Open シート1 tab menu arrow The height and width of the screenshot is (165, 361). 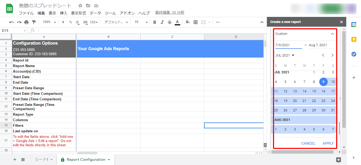[x=52, y=159]
